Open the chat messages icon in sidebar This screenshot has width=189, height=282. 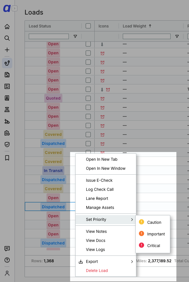[7, 249]
